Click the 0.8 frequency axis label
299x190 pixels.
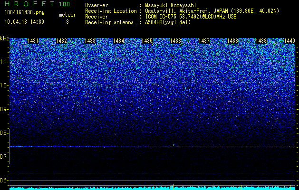[x=4, y=133]
